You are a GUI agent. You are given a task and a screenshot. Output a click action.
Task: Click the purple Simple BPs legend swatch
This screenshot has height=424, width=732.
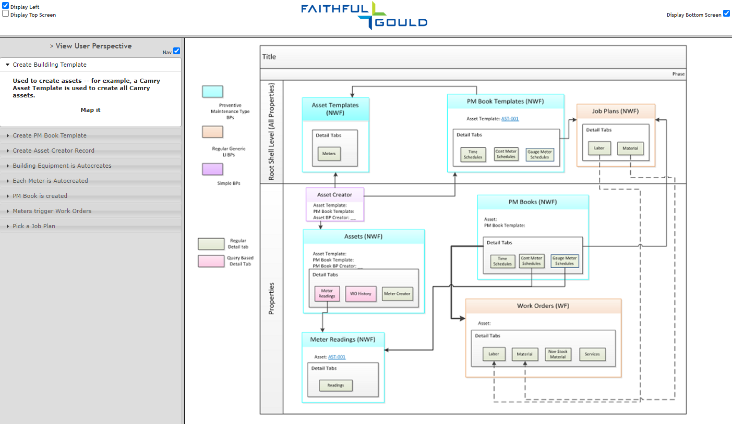click(212, 169)
